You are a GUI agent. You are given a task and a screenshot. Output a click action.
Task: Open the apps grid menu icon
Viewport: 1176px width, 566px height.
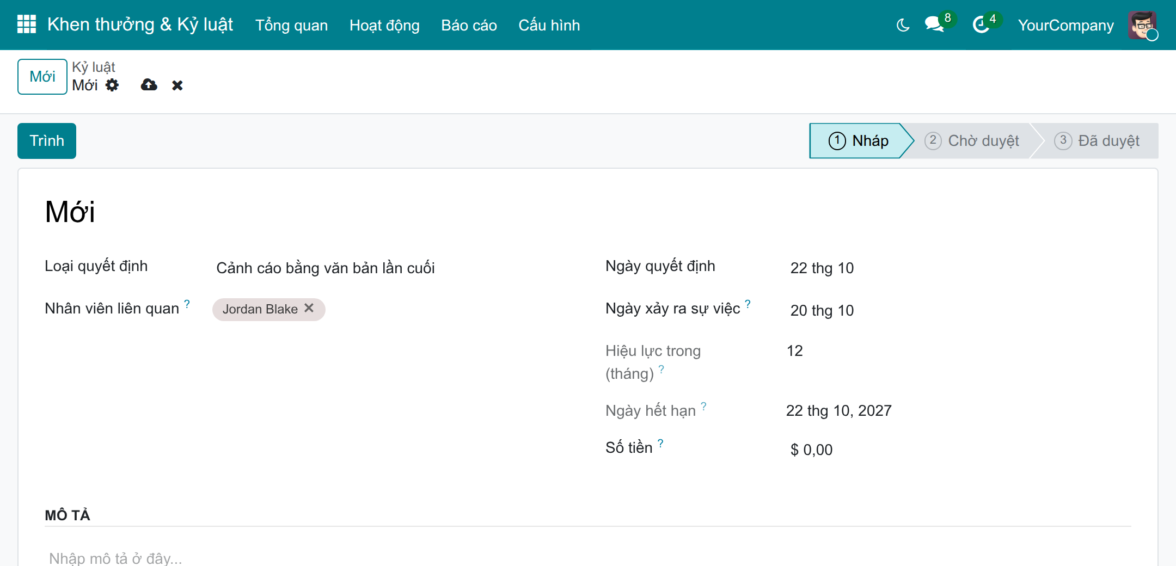pos(27,24)
